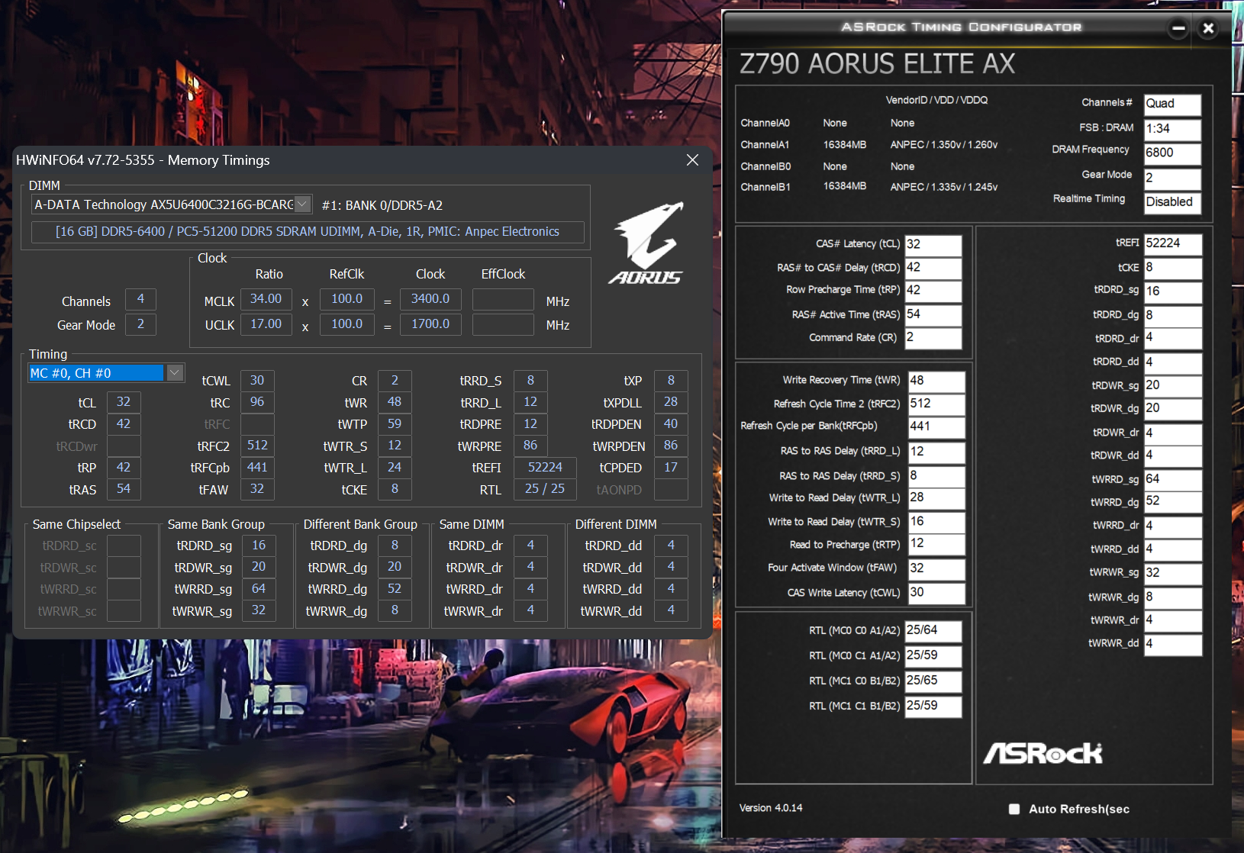Select the DRAM Frequency field showing 6800

(1172, 153)
